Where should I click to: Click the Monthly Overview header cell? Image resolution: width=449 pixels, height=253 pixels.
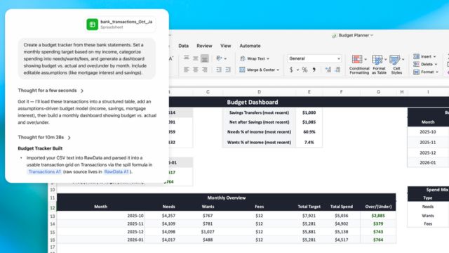(227, 197)
